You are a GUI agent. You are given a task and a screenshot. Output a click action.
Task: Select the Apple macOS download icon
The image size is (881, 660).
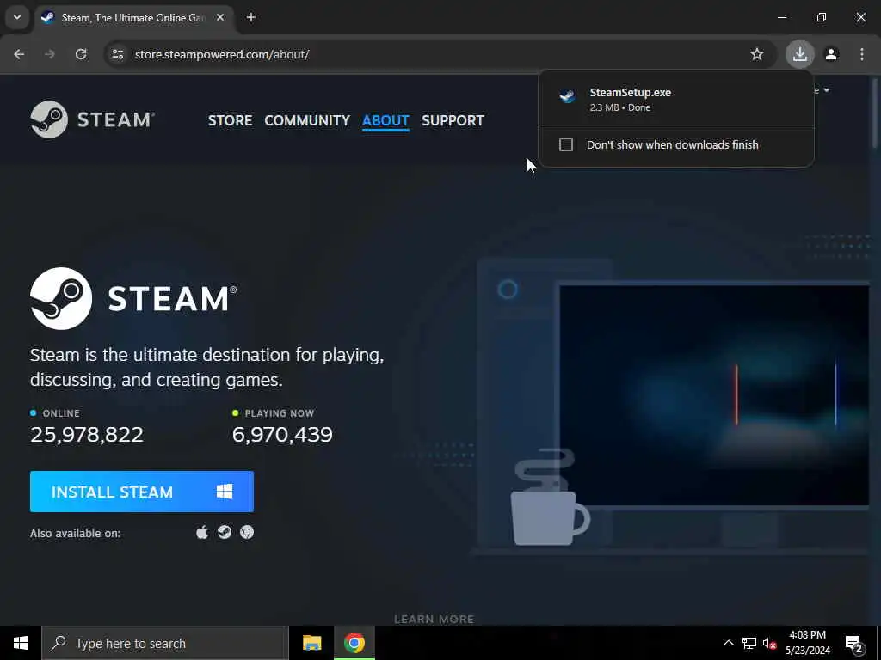click(x=202, y=532)
